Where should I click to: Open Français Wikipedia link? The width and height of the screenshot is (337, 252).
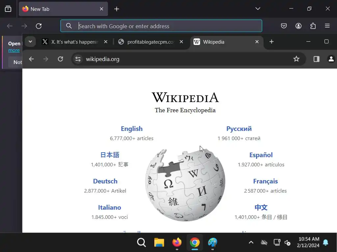click(266, 181)
